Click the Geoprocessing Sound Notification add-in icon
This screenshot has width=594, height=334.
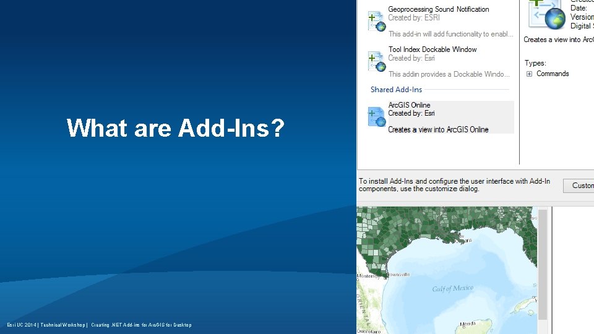coord(377,21)
